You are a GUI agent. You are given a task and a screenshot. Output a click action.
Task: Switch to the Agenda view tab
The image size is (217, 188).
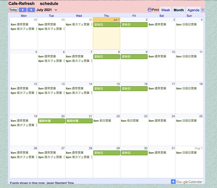pyautogui.click(x=193, y=10)
